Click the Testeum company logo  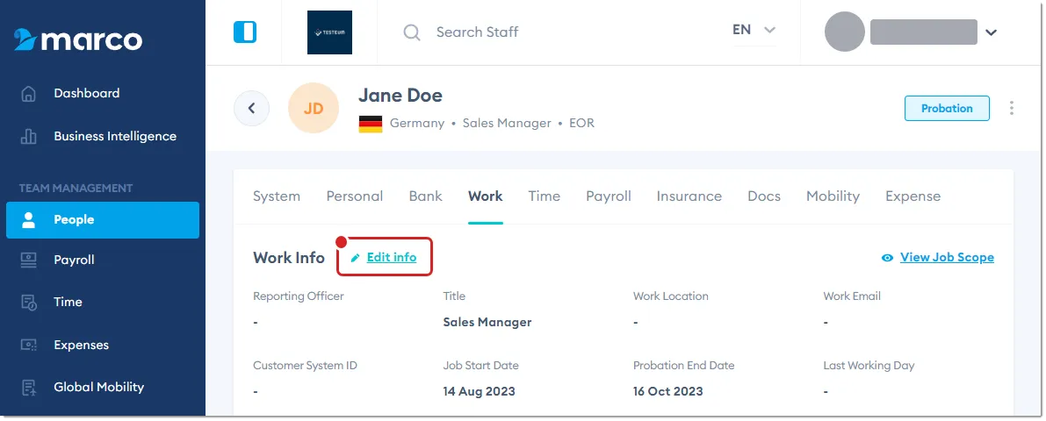pyautogui.click(x=329, y=32)
